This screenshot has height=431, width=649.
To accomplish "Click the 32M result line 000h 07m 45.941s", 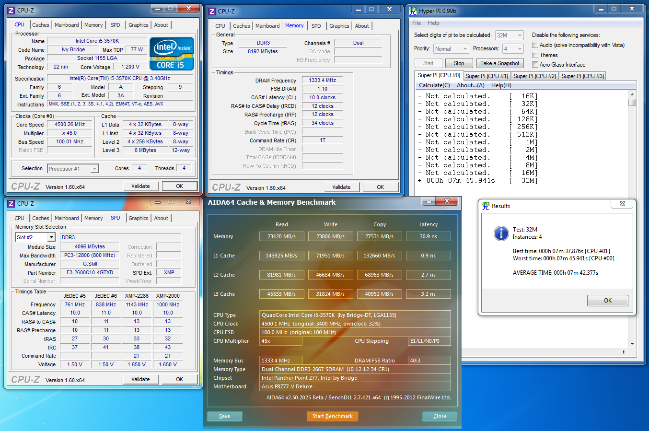I will click(x=477, y=180).
